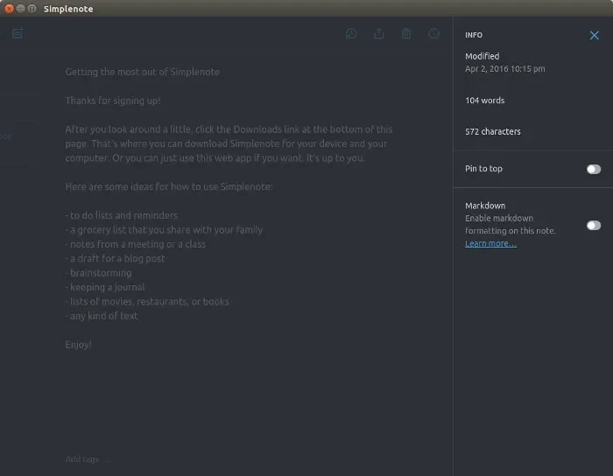The image size is (613, 476).
Task: Click the '- to do lists and reminders' line
Action: tap(121, 215)
